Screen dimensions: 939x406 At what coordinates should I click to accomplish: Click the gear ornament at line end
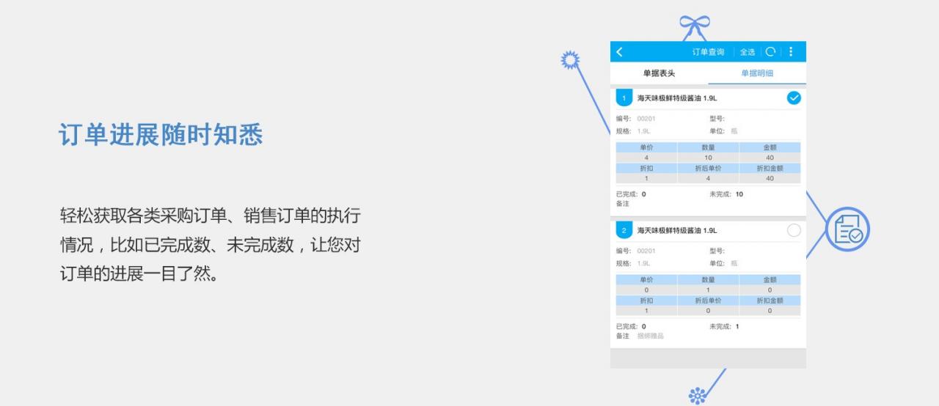click(x=570, y=60)
